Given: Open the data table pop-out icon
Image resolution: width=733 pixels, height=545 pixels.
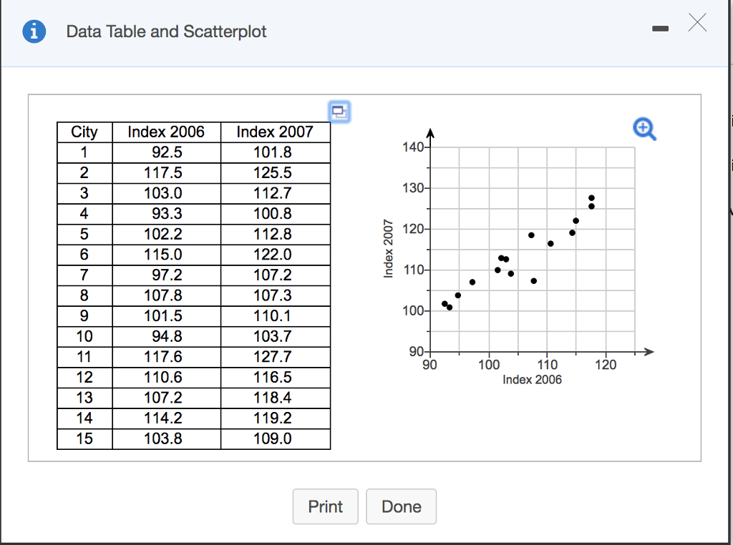Looking at the screenshot, I should [339, 111].
